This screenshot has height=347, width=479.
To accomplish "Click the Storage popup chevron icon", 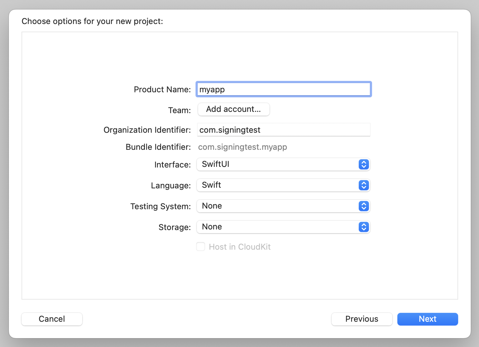I will point(364,227).
